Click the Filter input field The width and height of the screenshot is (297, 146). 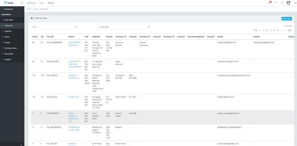pyautogui.click(x=53, y=27)
